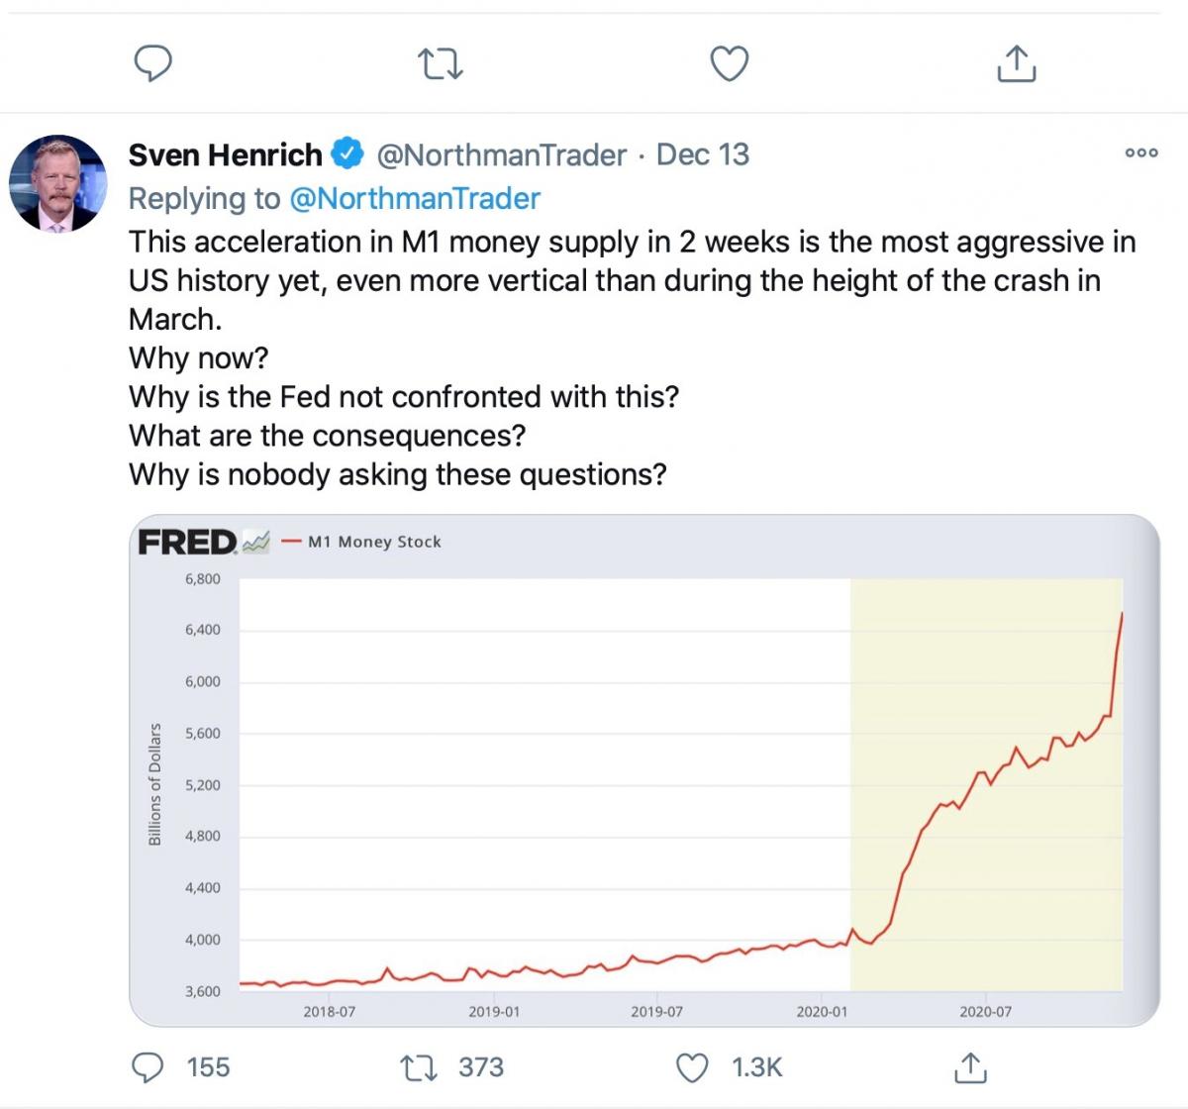Like the tweet showing 1.3K likes
The height and width of the screenshot is (1109, 1188).
[x=691, y=1067]
